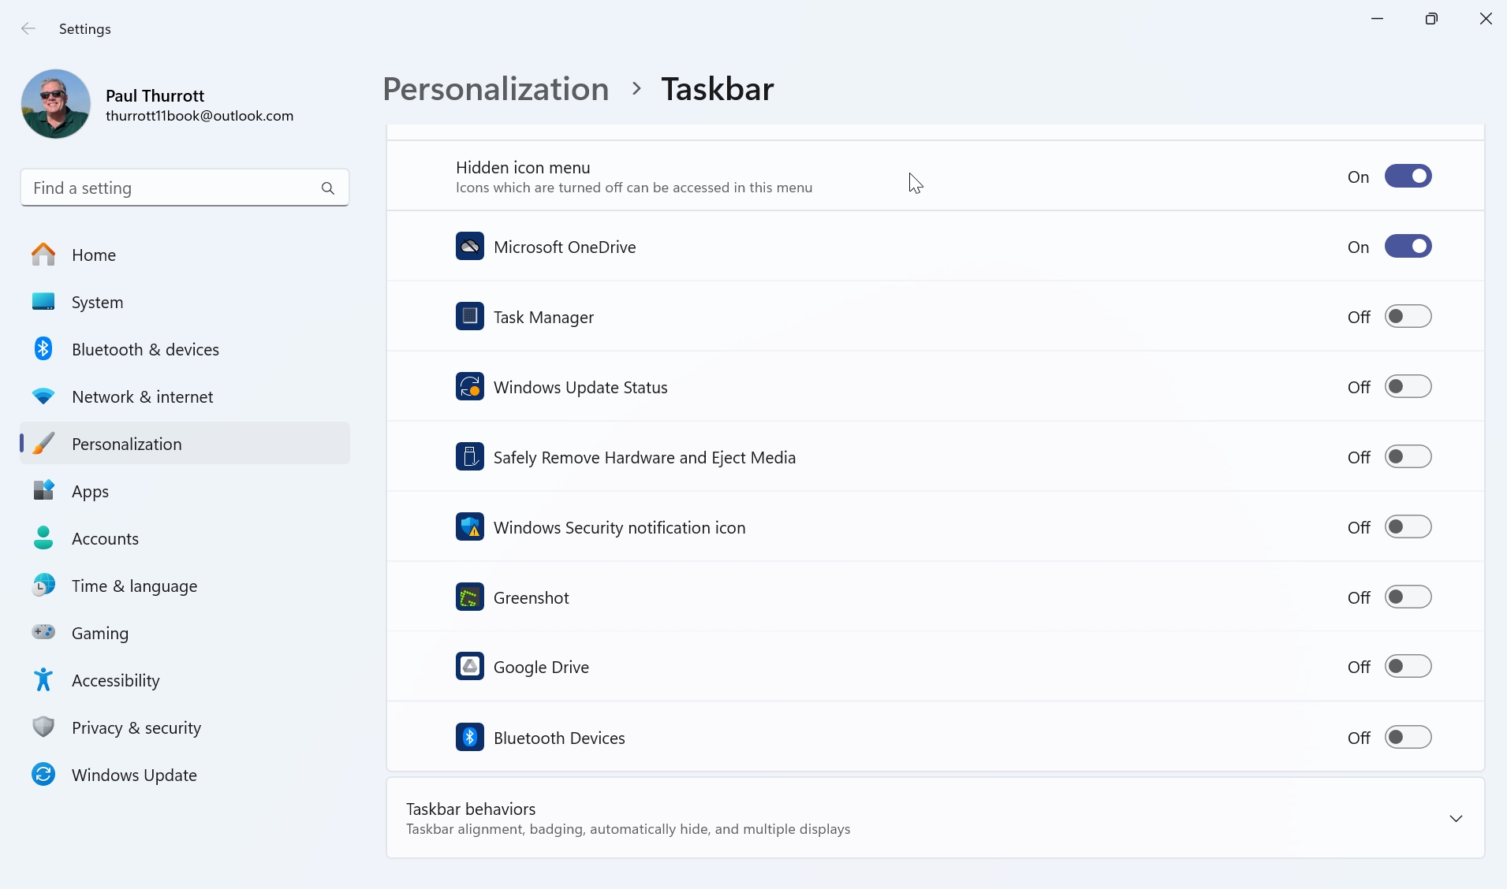Turn off the Hidden icon menu toggle

1408,177
